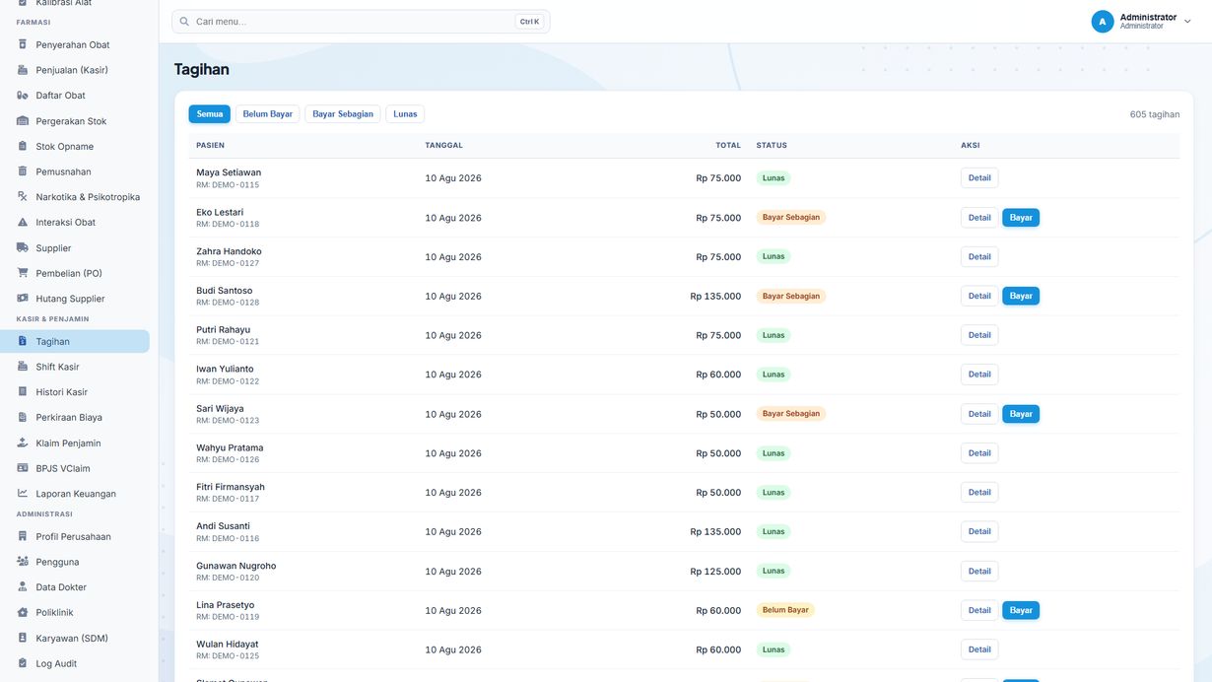Image resolution: width=1212 pixels, height=682 pixels.
Task: View Detail for Lina Prasetyo's bill
Action: pyautogui.click(x=979, y=611)
